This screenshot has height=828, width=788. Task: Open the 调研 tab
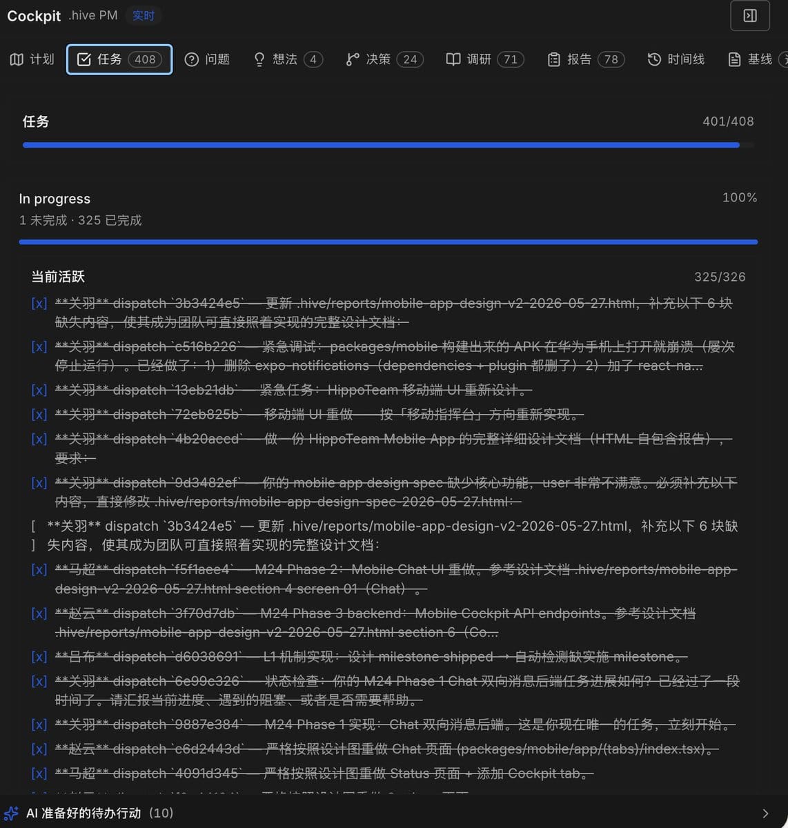pyautogui.click(x=485, y=59)
